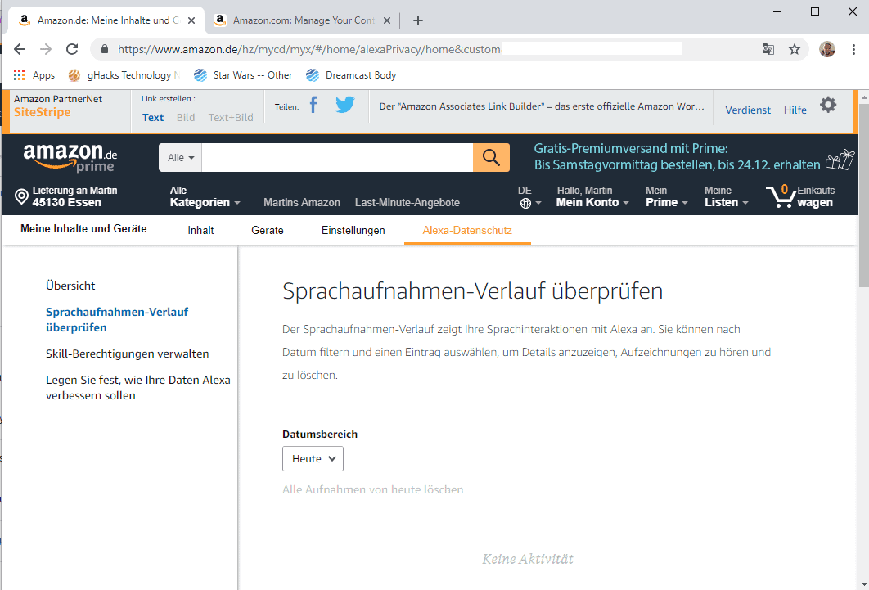
Task: Open Last-Minute-Angebote
Action: click(x=407, y=203)
